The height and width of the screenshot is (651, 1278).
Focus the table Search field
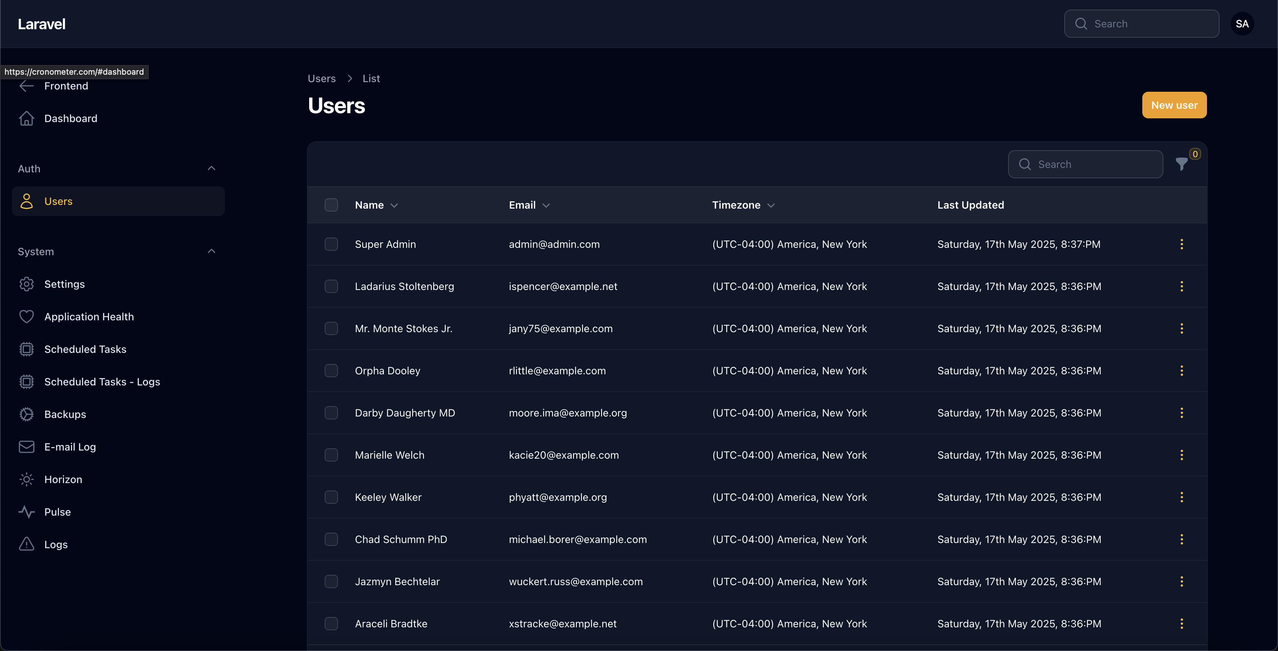pyautogui.click(x=1085, y=164)
